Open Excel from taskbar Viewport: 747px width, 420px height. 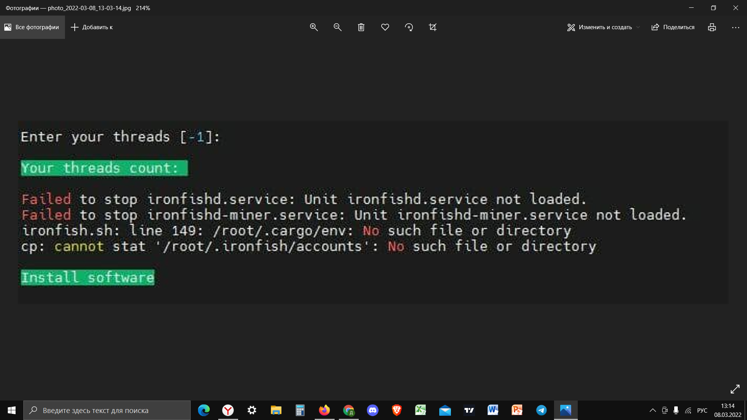tap(421, 410)
